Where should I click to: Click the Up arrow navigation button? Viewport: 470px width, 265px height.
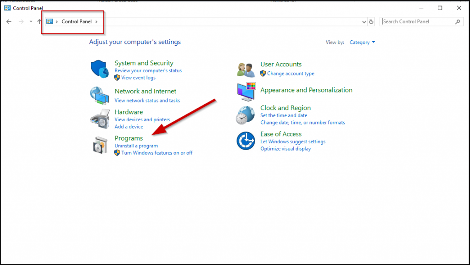pos(39,22)
